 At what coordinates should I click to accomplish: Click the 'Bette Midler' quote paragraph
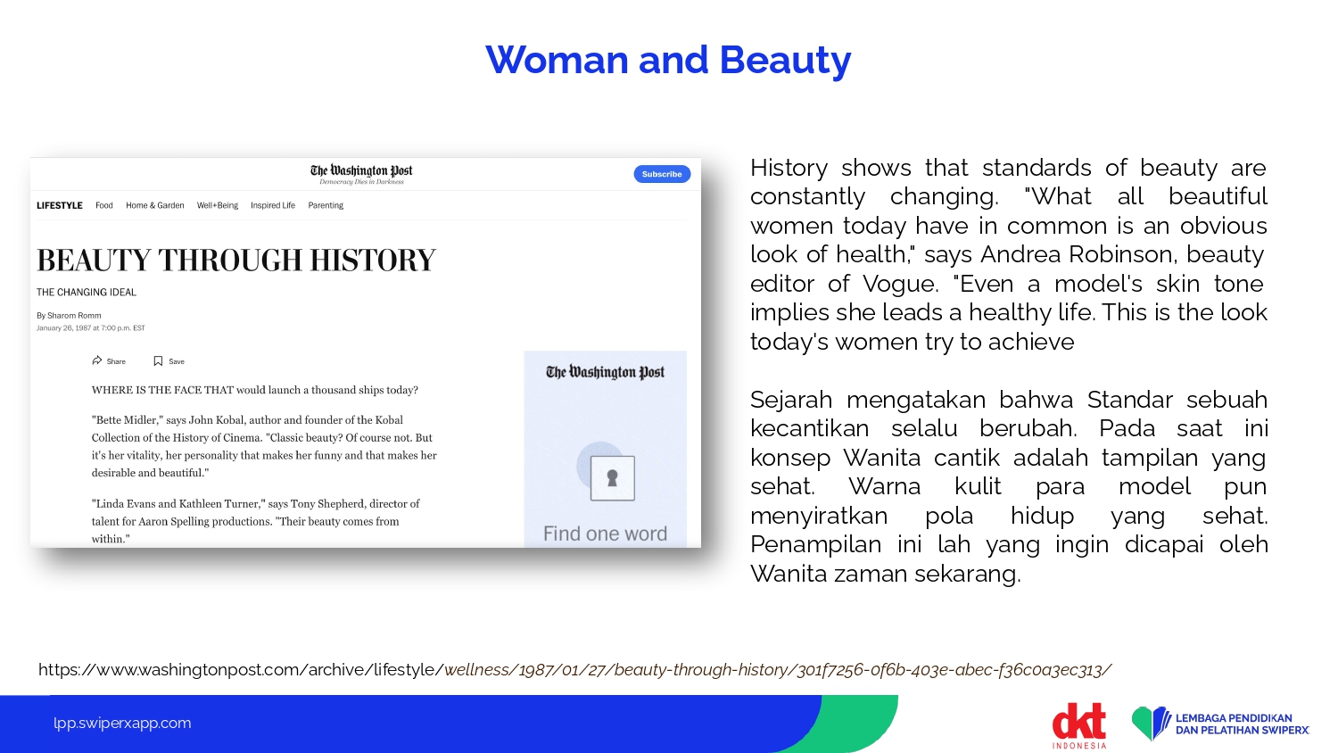(x=264, y=446)
